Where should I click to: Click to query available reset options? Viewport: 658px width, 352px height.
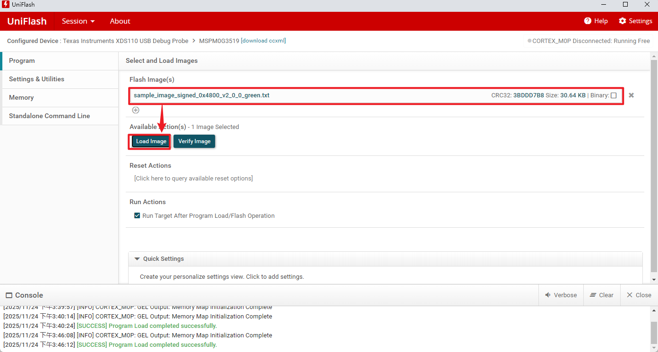(193, 179)
